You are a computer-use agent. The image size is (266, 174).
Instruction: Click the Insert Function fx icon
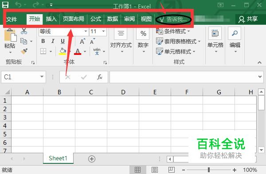(100, 77)
